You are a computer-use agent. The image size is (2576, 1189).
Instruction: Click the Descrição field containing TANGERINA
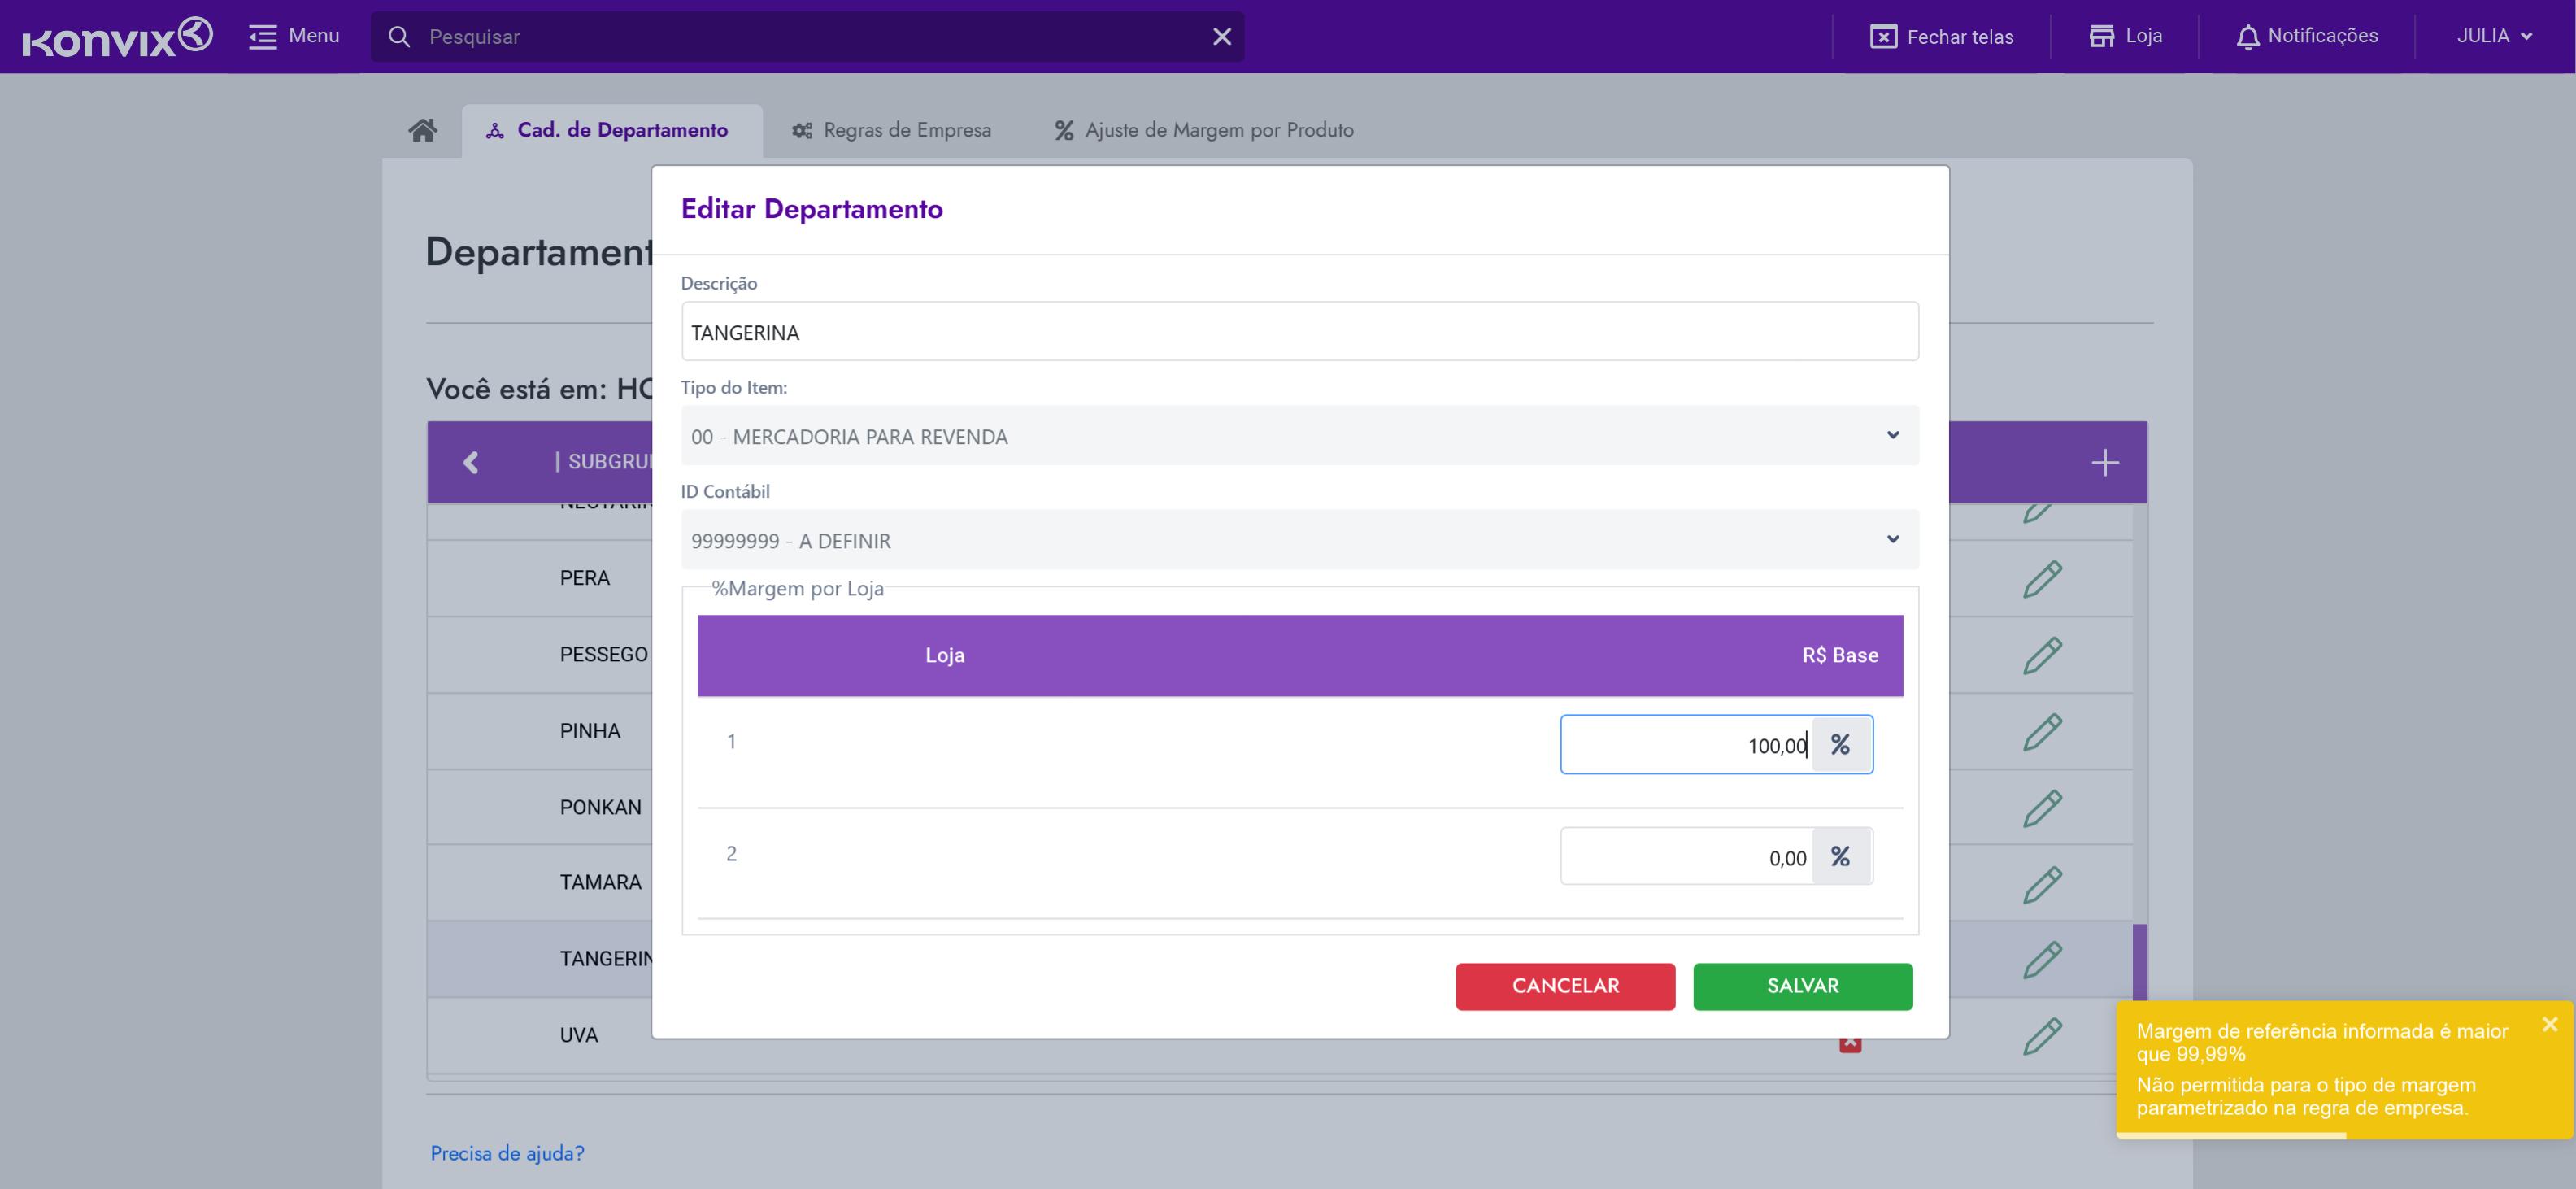click(1298, 332)
